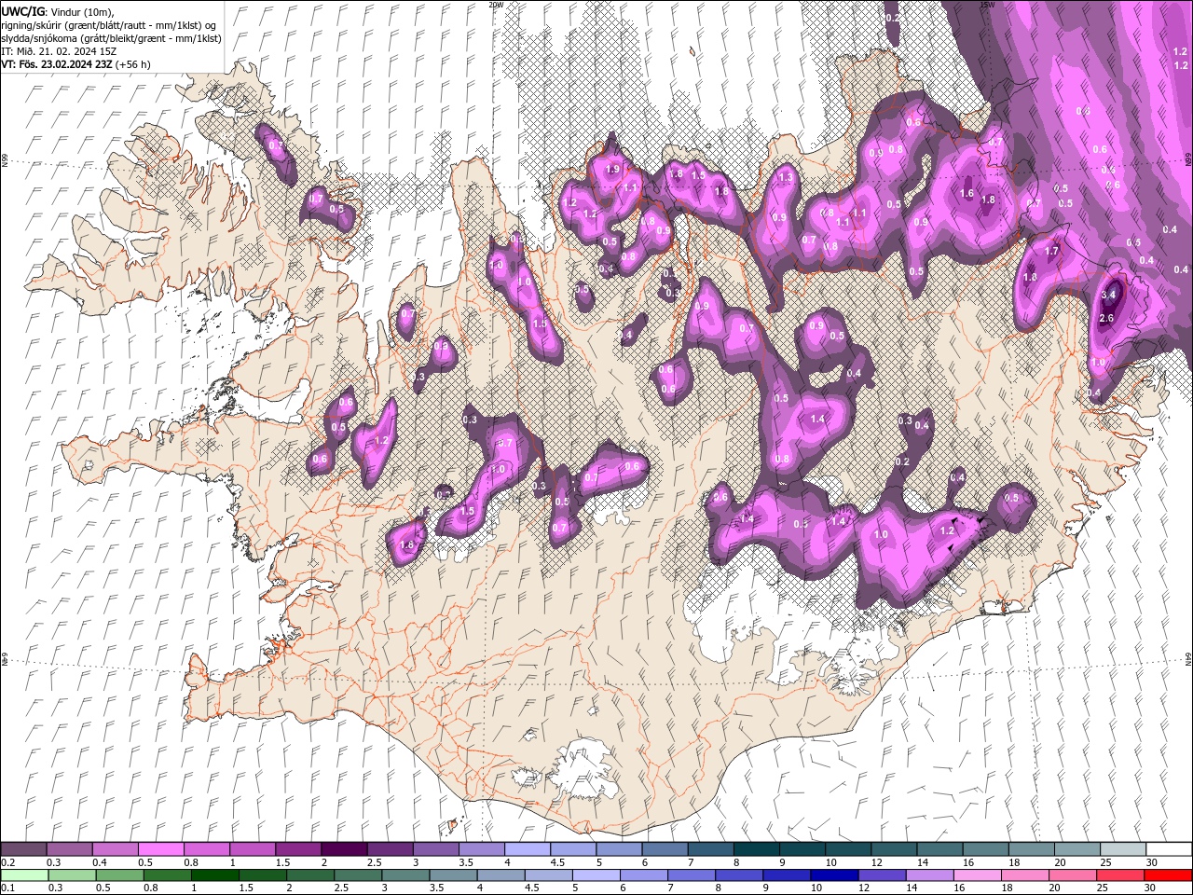This screenshot has height=895, width=1193.
Task: Select the darkest purple swatch at 2 in the upper legend
Action: pyautogui.click(x=343, y=849)
